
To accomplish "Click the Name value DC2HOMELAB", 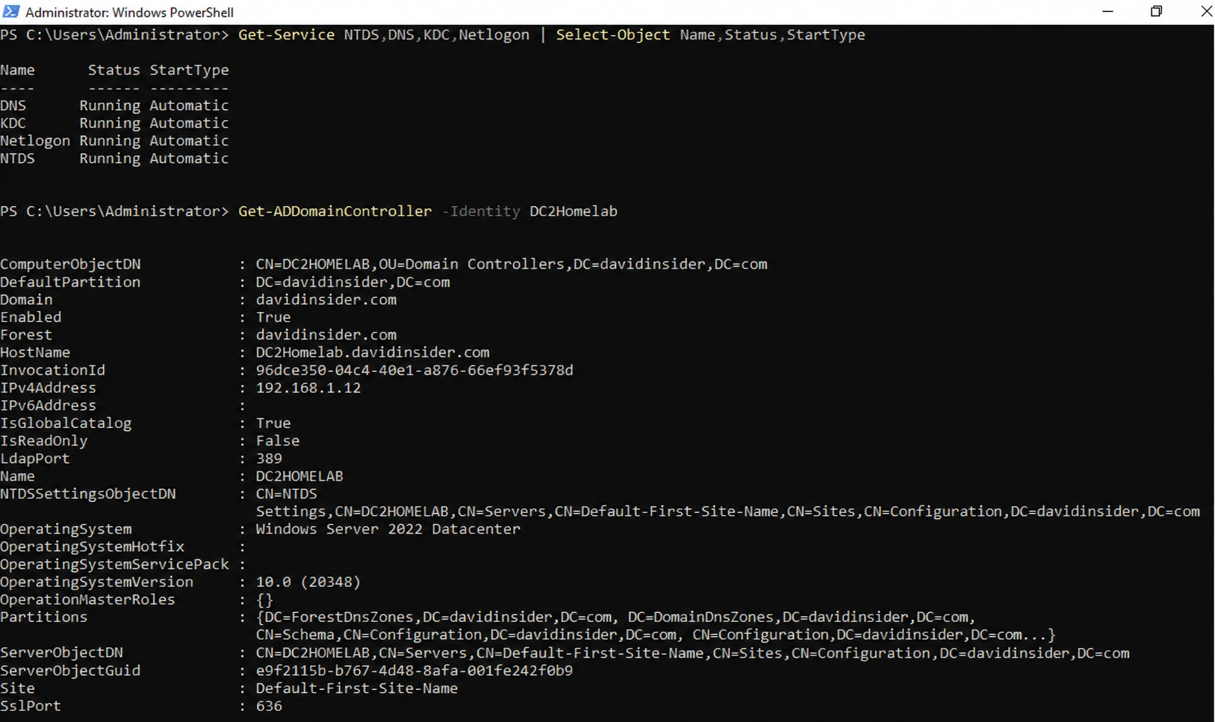I will (299, 476).
